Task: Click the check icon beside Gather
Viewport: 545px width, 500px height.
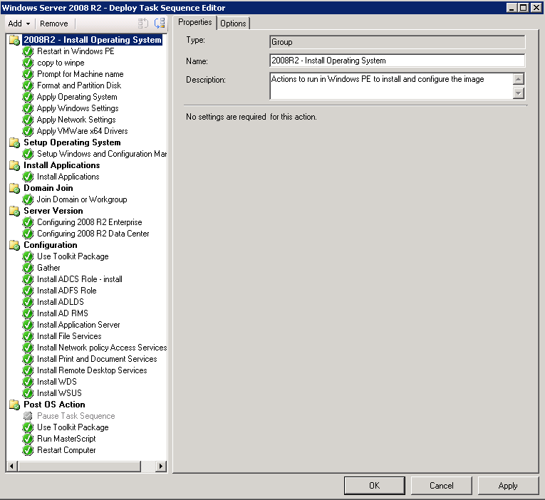Action: (x=28, y=268)
